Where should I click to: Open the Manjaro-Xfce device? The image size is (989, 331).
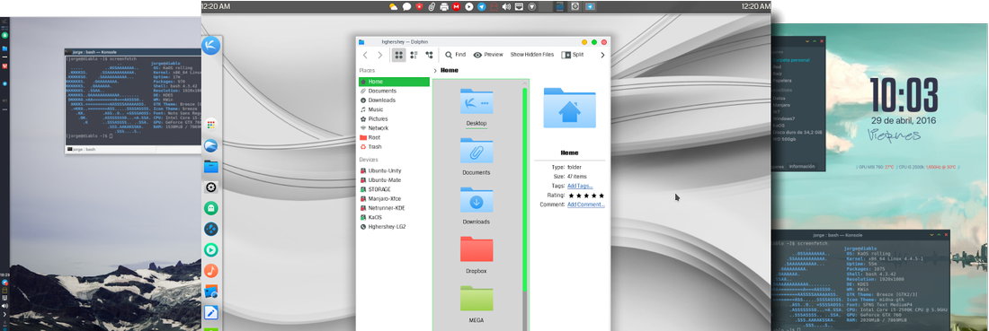click(x=394, y=198)
